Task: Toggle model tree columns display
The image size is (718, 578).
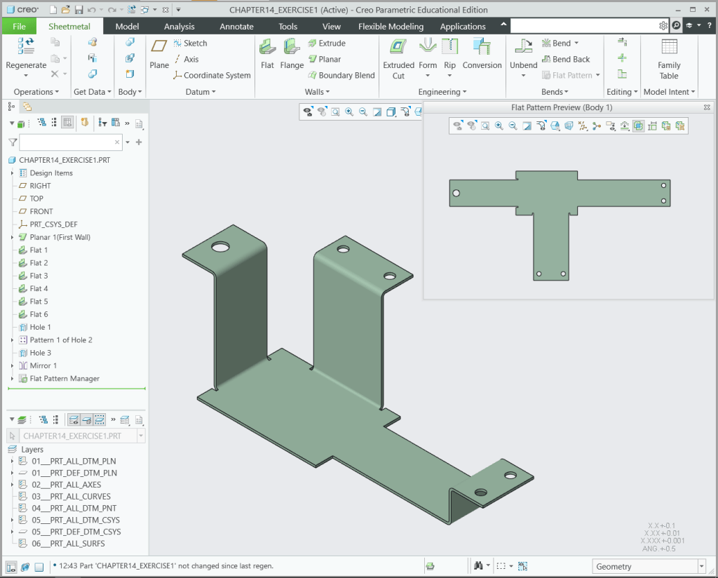Action: click(67, 122)
